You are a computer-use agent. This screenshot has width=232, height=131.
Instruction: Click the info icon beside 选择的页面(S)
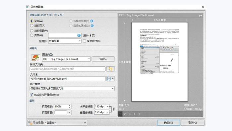[92, 21]
